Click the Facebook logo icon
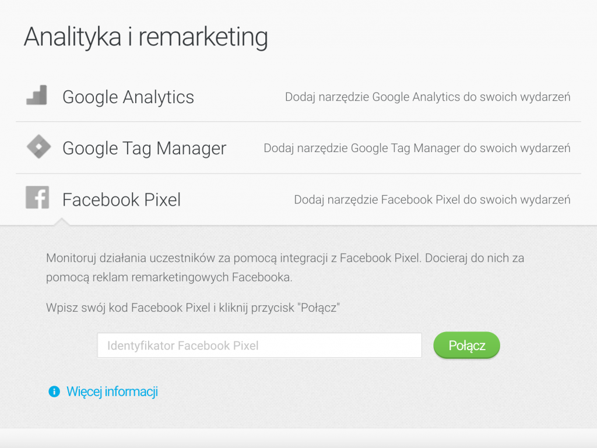This screenshot has height=448, width=597. pos(37,197)
